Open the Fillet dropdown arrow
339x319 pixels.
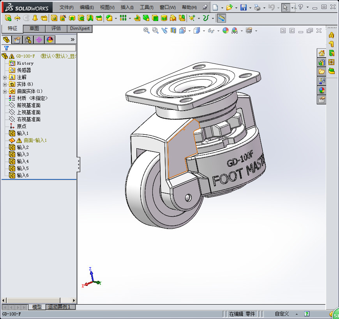(x=116, y=19)
